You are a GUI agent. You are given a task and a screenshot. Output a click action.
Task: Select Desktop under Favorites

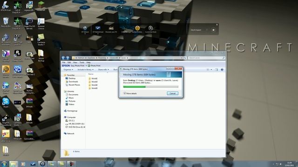[72, 78]
